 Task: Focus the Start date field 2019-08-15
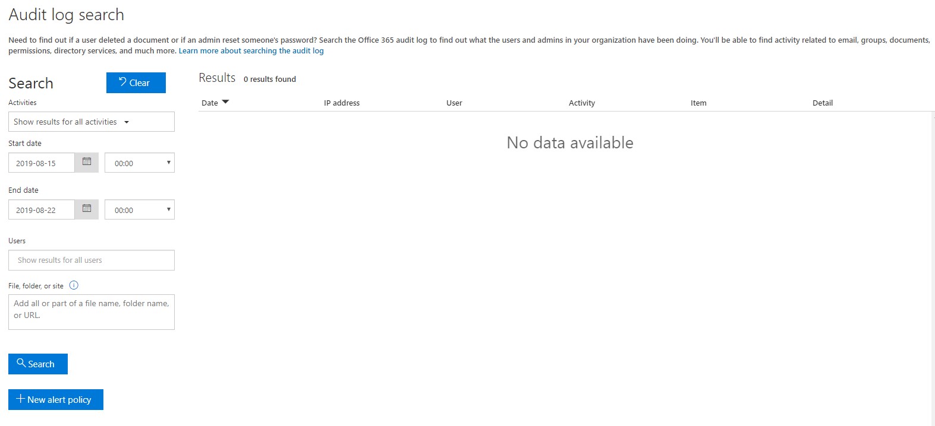click(x=42, y=163)
